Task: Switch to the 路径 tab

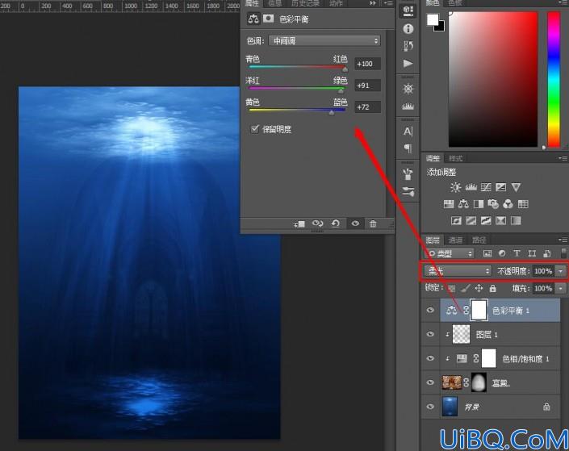Action: tap(479, 240)
